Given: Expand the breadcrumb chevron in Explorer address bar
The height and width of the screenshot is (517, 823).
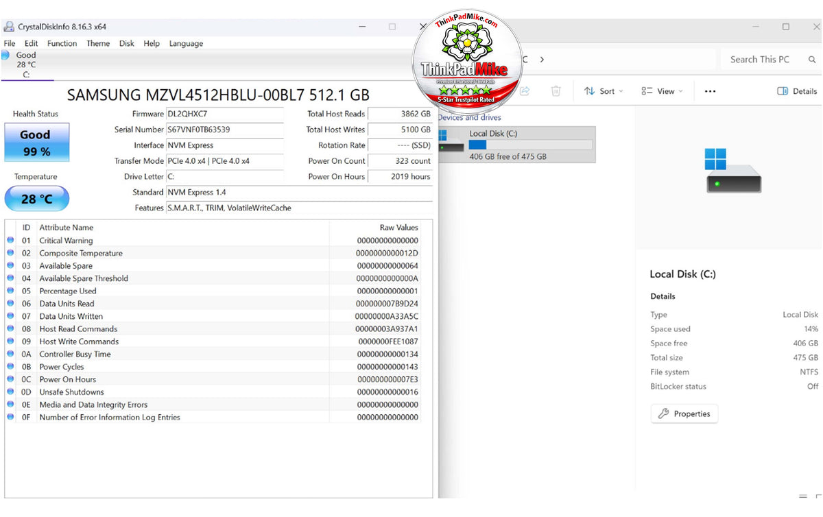Looking at the screenshot, I should [542, 60].
